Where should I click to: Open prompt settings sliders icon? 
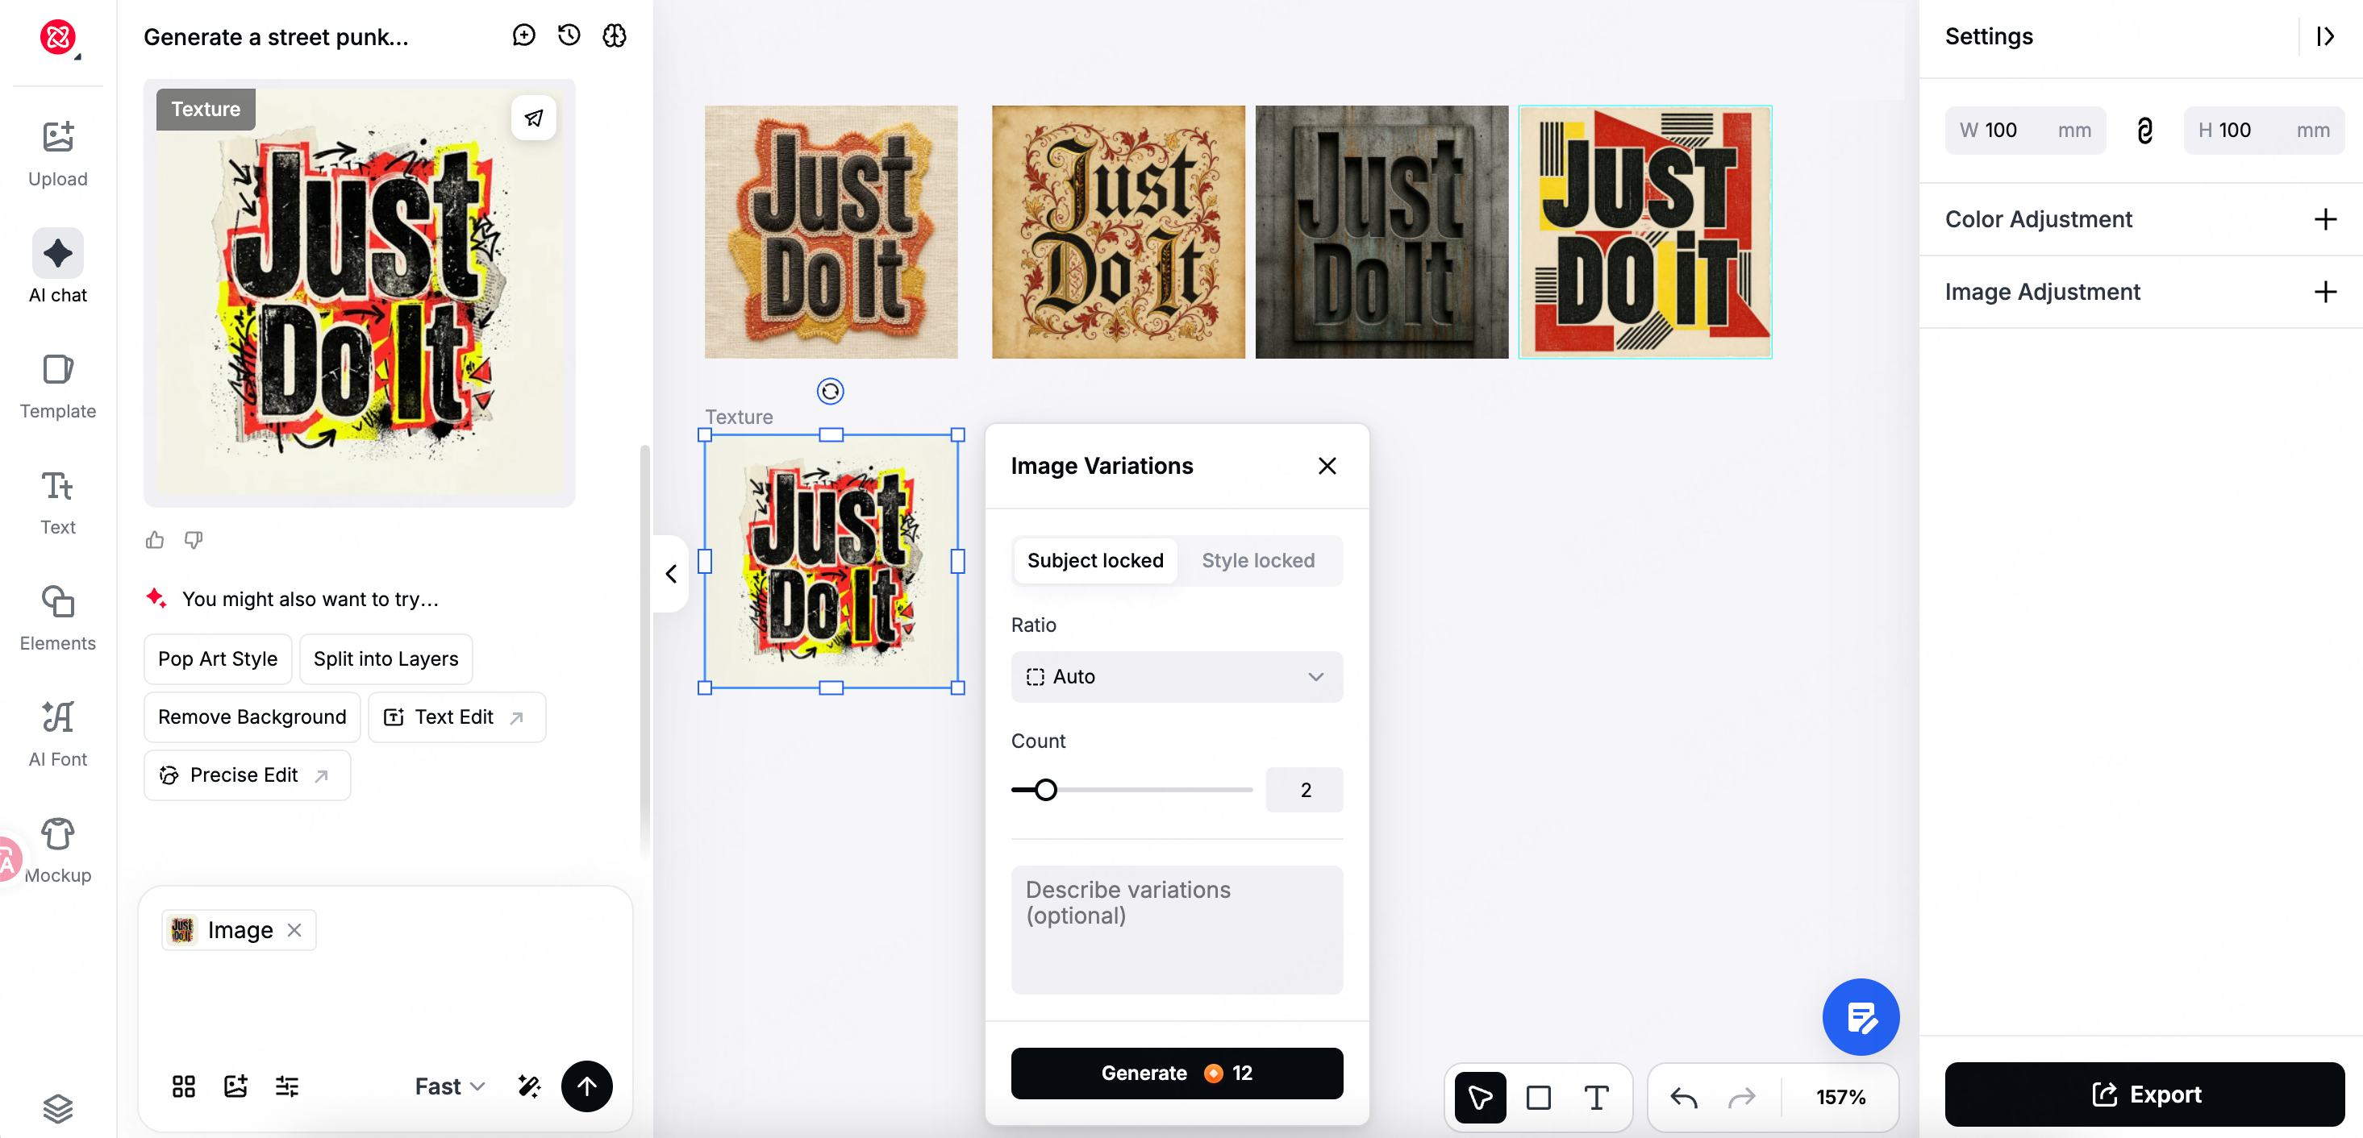287,1086
